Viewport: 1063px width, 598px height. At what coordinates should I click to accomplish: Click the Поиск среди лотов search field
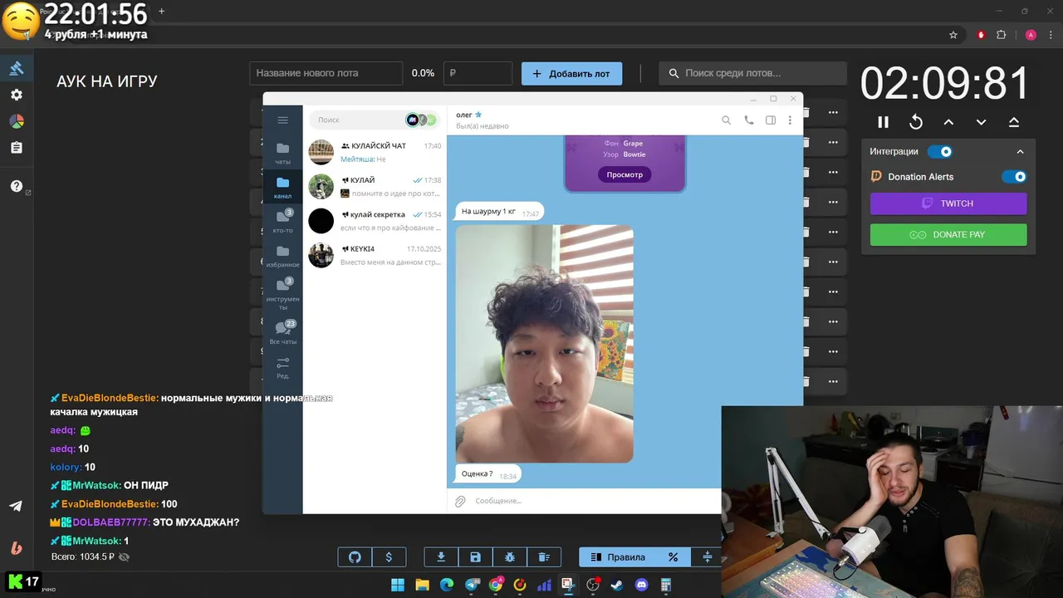pyautogui.click(x=753, y=73)
